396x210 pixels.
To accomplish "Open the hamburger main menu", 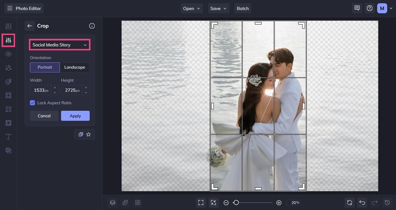I will 10,8.
